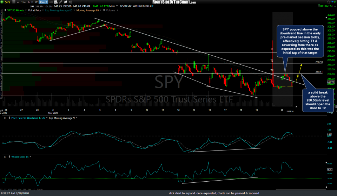Click the small triangle marker above date axis

point(296,106)
